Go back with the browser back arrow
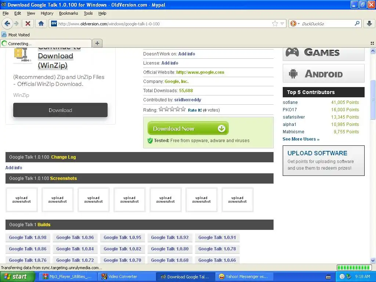The width and height of the screenshot is (376, 282). point(7,23)
